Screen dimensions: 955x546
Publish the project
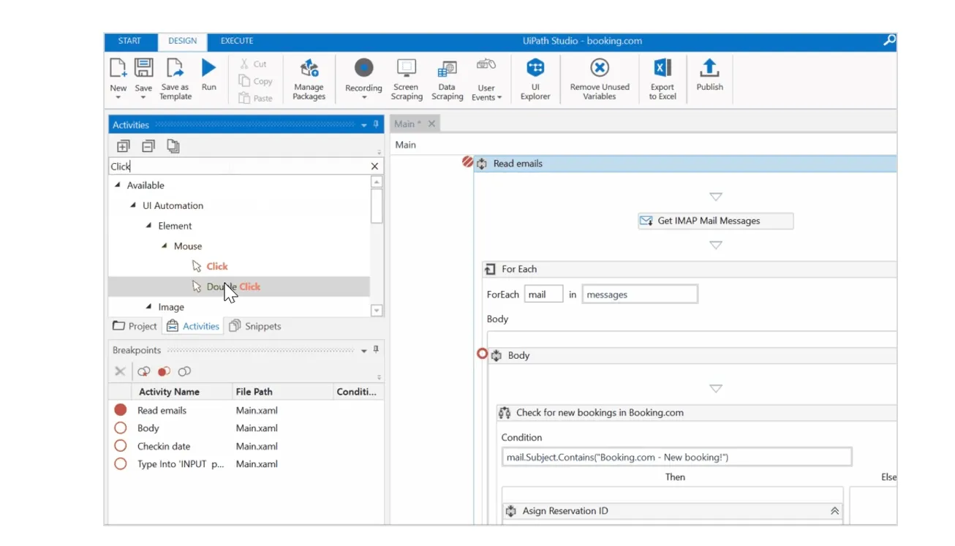[709, 75]
